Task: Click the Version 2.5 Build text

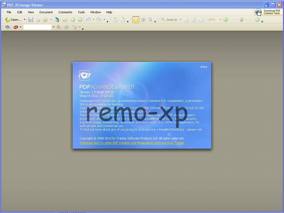Action: (97, 92)
